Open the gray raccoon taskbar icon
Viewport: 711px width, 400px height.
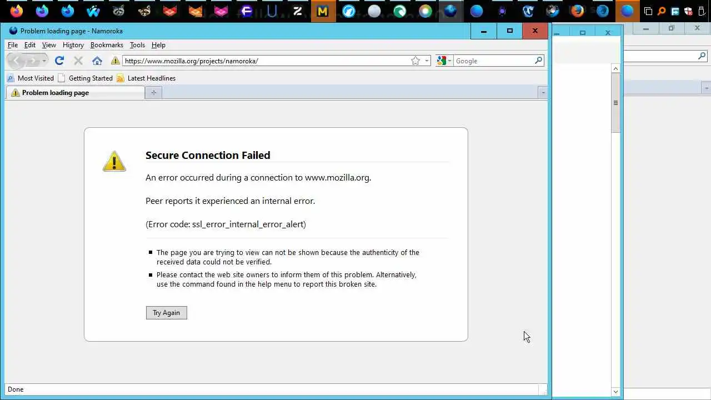[x=118, y=11]
